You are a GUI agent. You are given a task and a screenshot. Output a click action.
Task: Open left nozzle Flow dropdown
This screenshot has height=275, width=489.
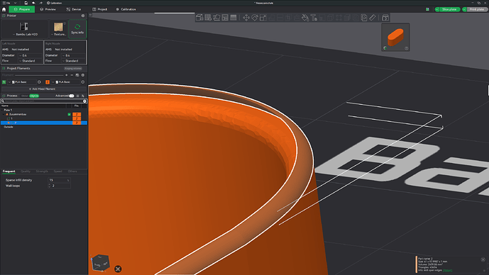pos(30,61)
